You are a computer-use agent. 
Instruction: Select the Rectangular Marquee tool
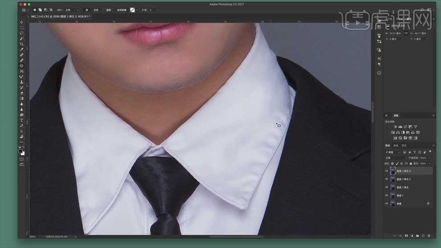click(22, 28)
